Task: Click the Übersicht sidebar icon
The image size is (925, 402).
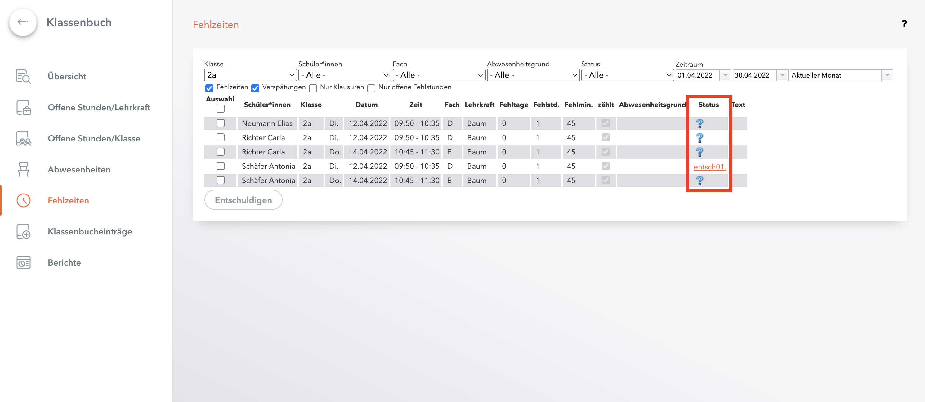Action: point(23,76)
